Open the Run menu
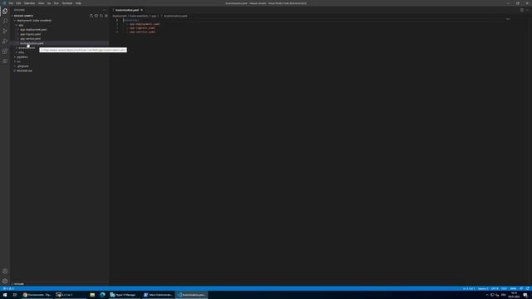Viewport: 532px width, 299px height. 57,3
